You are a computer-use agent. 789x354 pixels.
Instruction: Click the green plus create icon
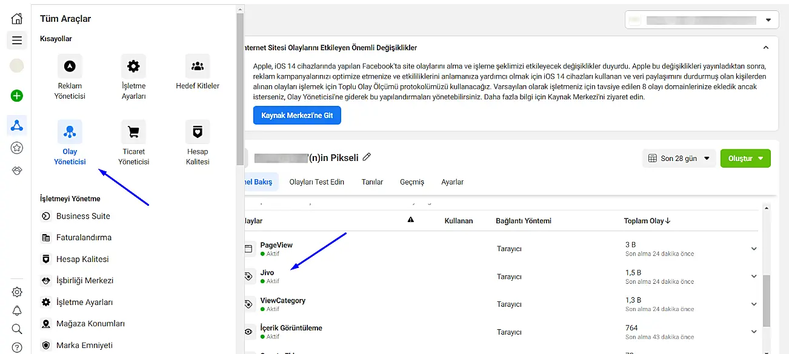pyautogui.click(x=17, y=96)
